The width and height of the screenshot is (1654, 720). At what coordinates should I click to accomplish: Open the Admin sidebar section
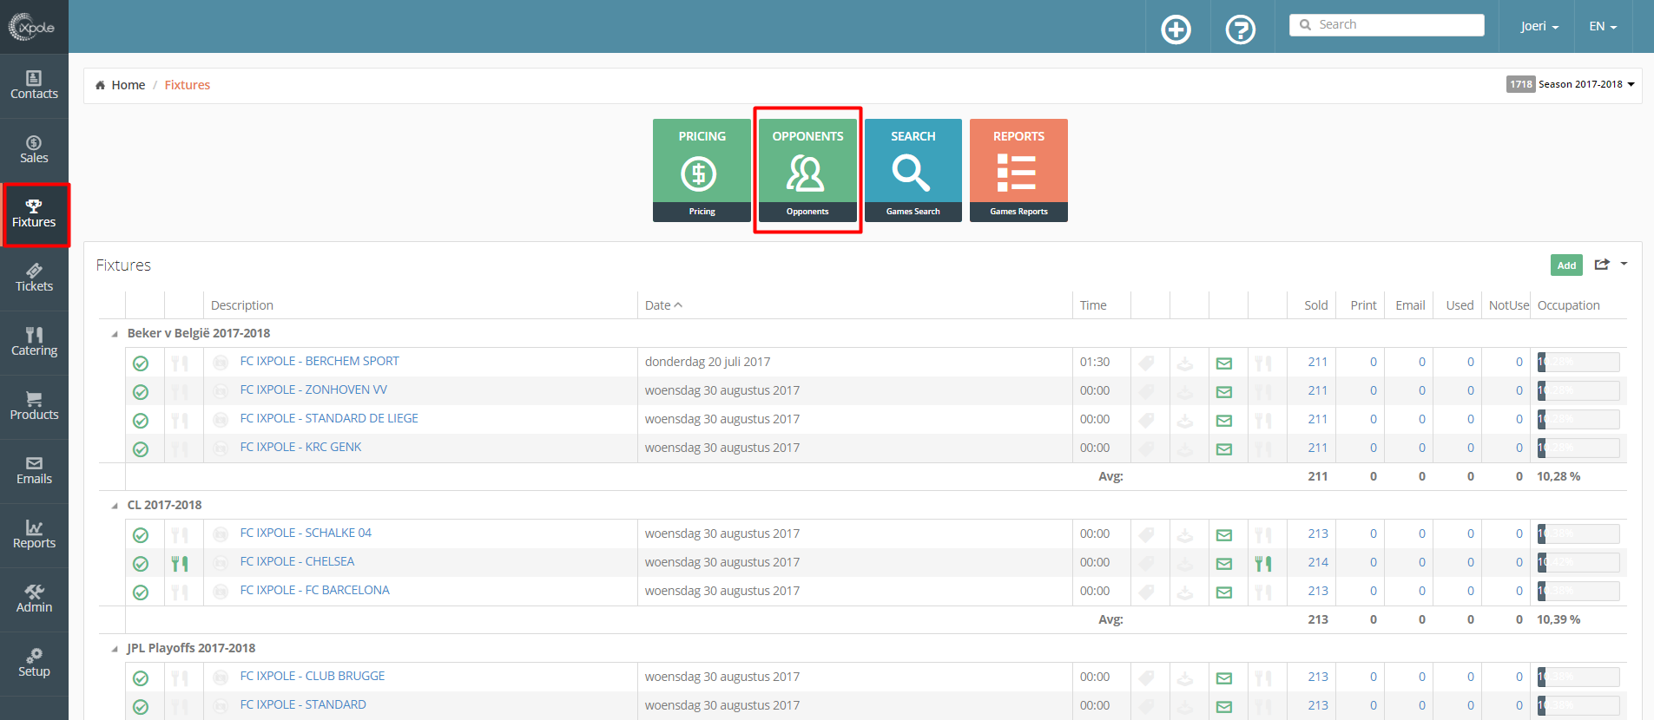click(x=34, y=599)
